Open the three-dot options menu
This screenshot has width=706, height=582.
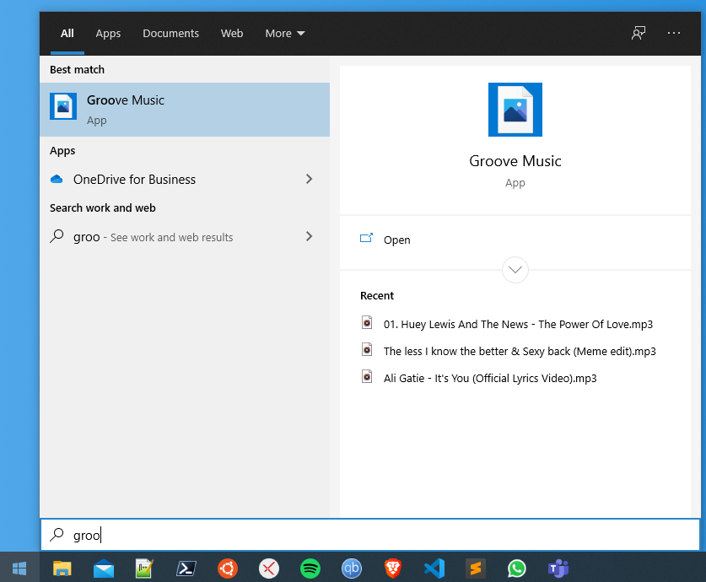pos(673,33)
